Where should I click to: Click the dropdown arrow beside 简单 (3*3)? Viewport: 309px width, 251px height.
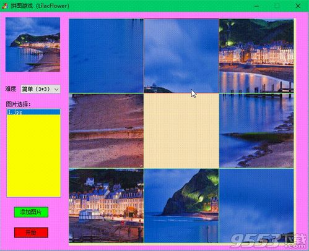[56, 90]
